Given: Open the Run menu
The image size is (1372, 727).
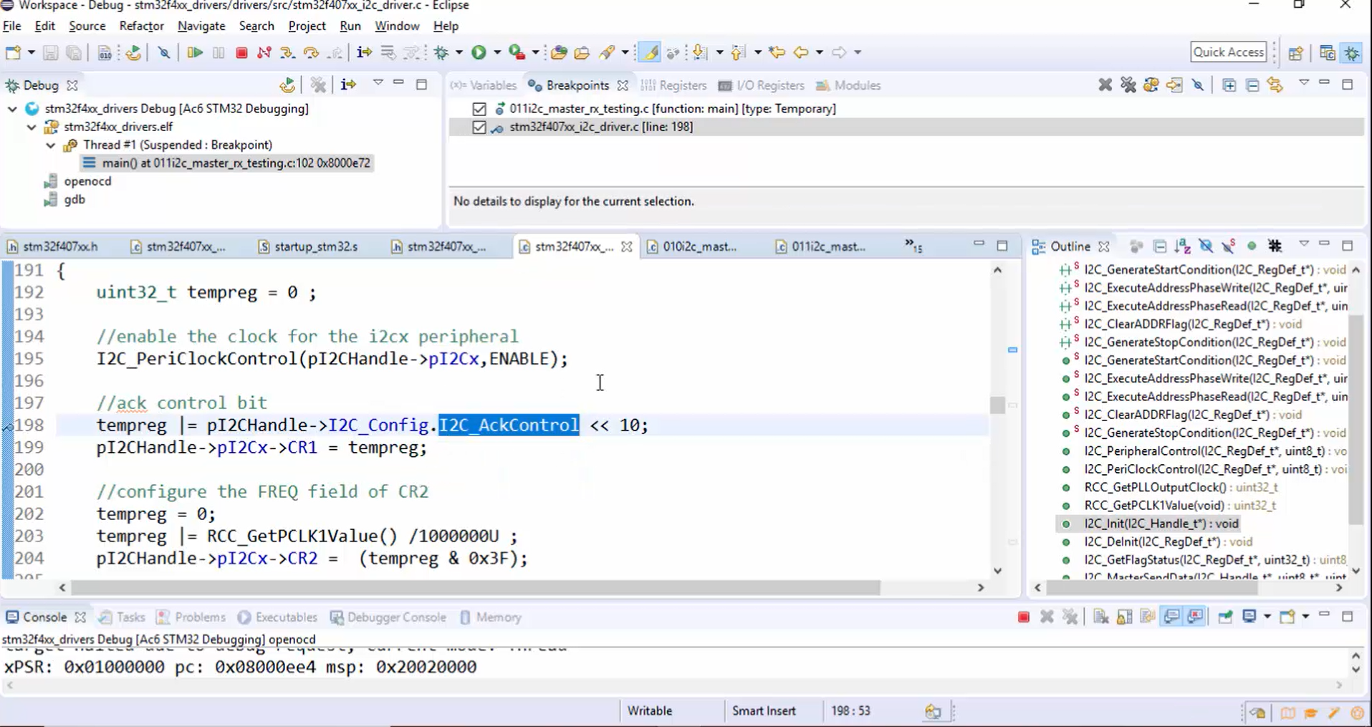Looking at the screenshot, I should pyautogui.click(x=350, y=26).
